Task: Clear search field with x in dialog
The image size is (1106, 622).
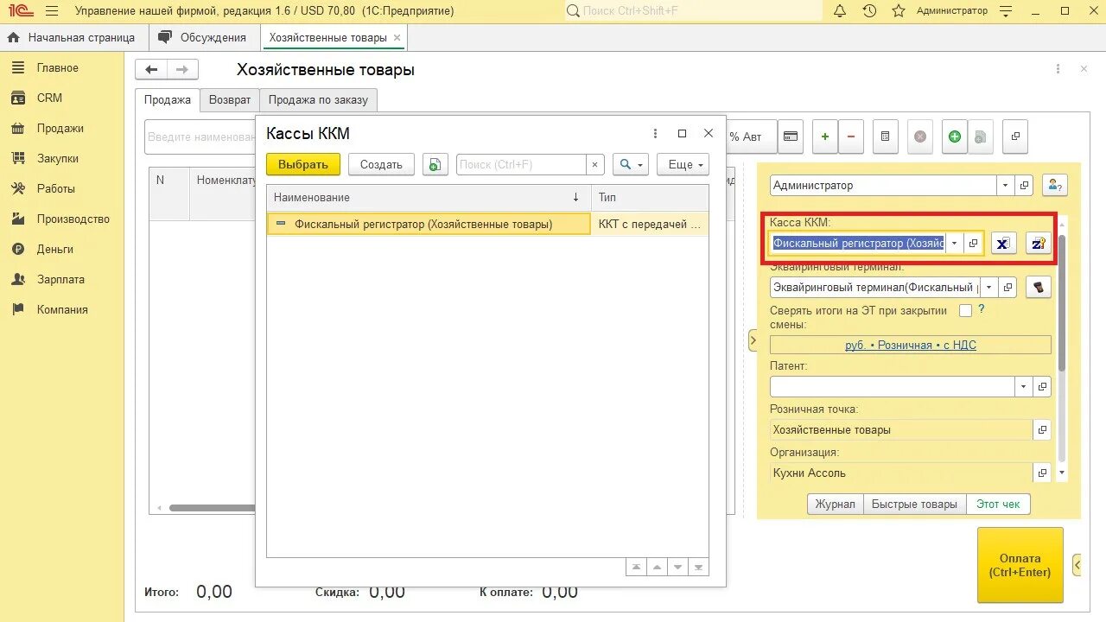Action: [x=594, y=164]
